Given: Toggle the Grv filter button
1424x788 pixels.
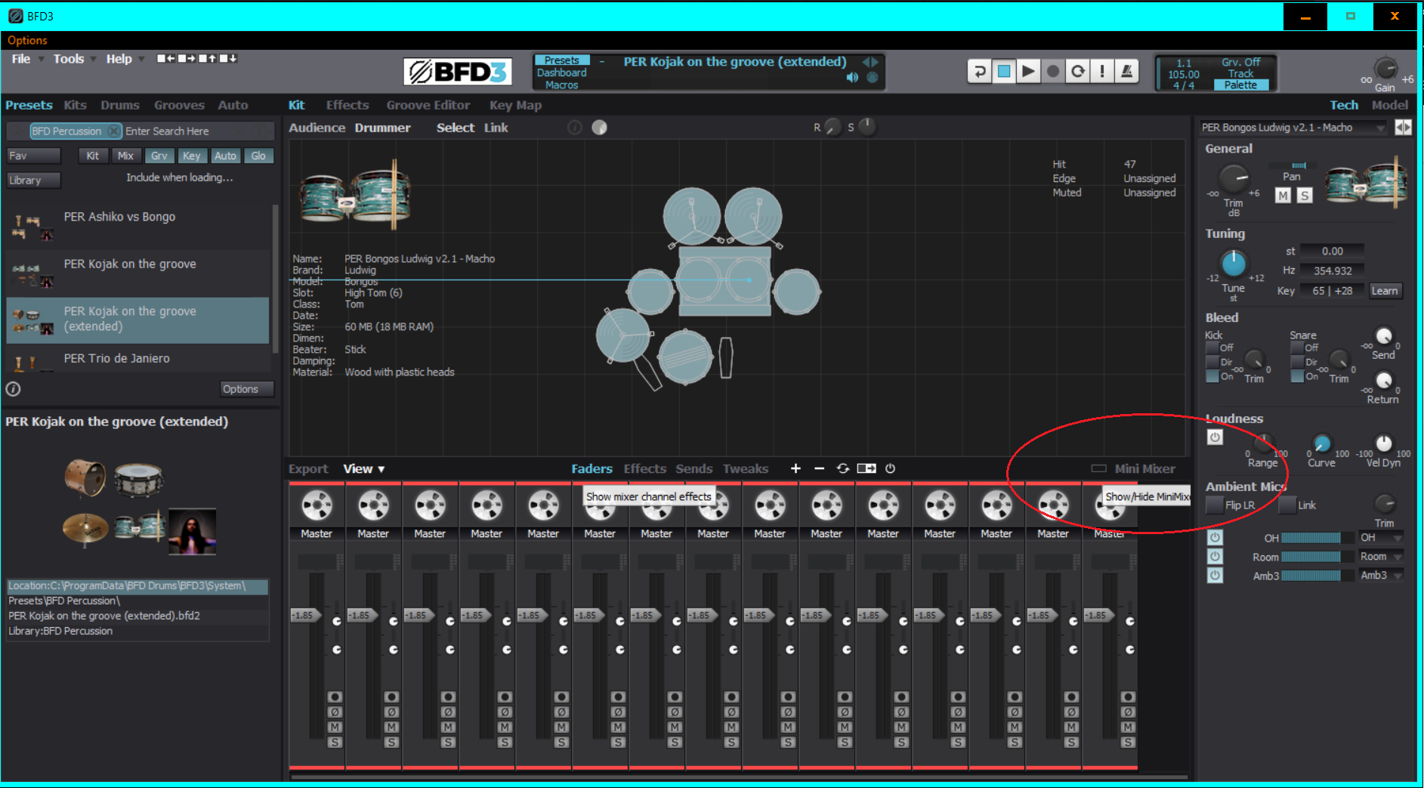Looking at the screenshot, I should click(x=159, y=156).
